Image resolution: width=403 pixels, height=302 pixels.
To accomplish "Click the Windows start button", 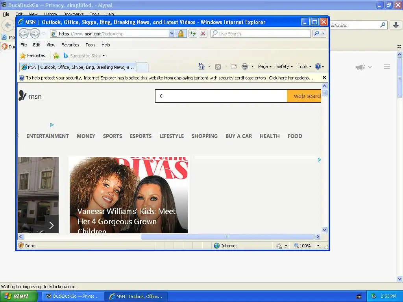I will pyautogui.click(x=19, y=296).
